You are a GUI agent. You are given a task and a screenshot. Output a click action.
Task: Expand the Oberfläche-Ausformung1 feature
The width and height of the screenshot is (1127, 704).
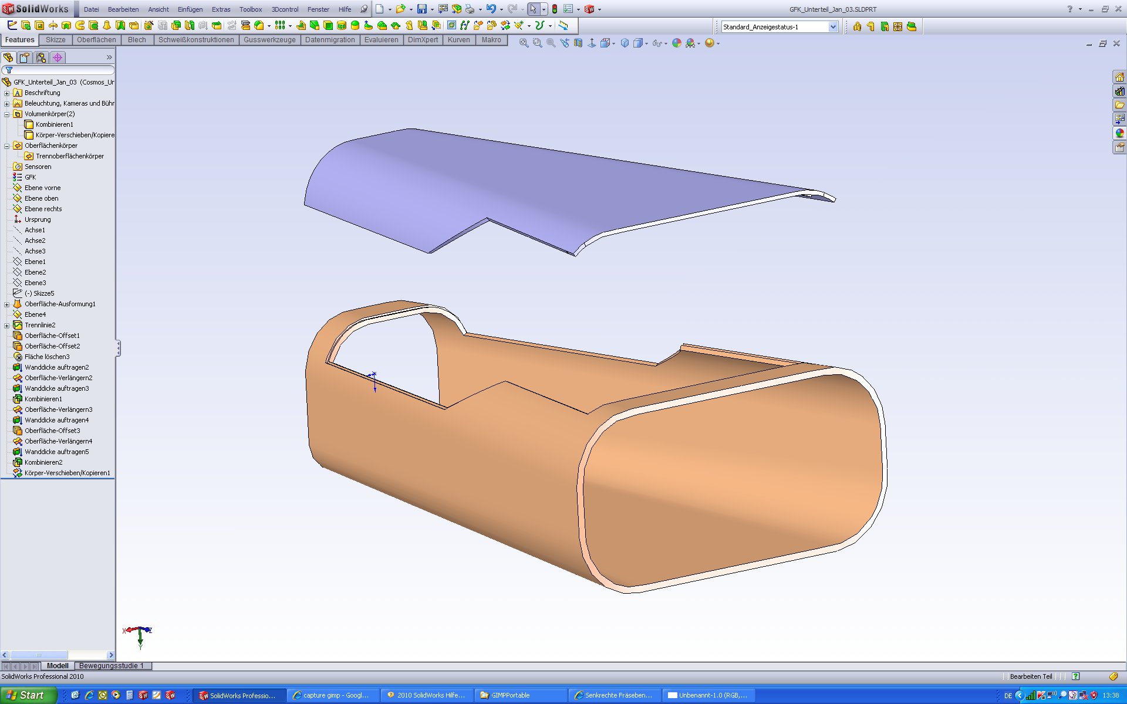6,304
